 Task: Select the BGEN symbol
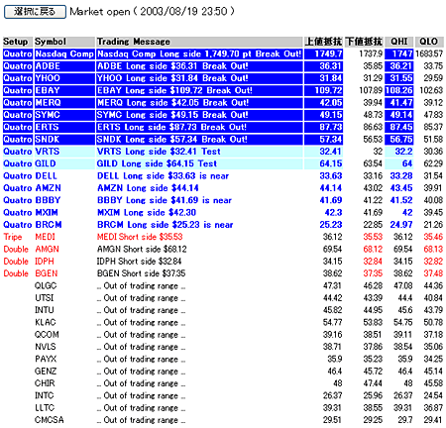(47, 273)
